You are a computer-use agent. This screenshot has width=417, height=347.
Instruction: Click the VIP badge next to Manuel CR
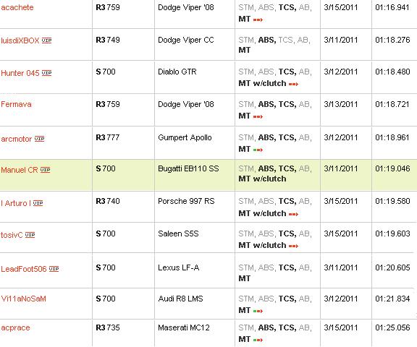pos(45,170)
